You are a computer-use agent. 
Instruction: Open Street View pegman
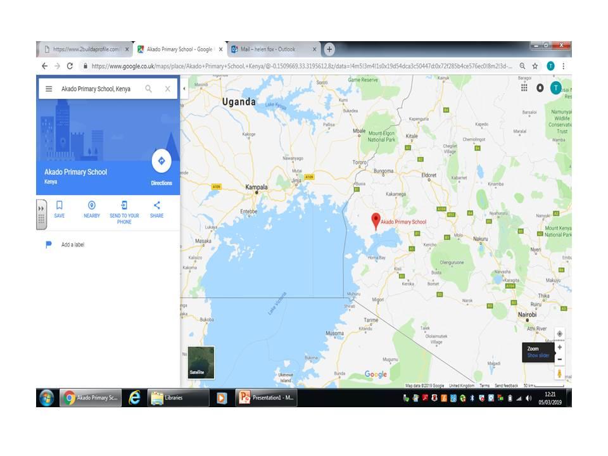click(x=559, y=374)
